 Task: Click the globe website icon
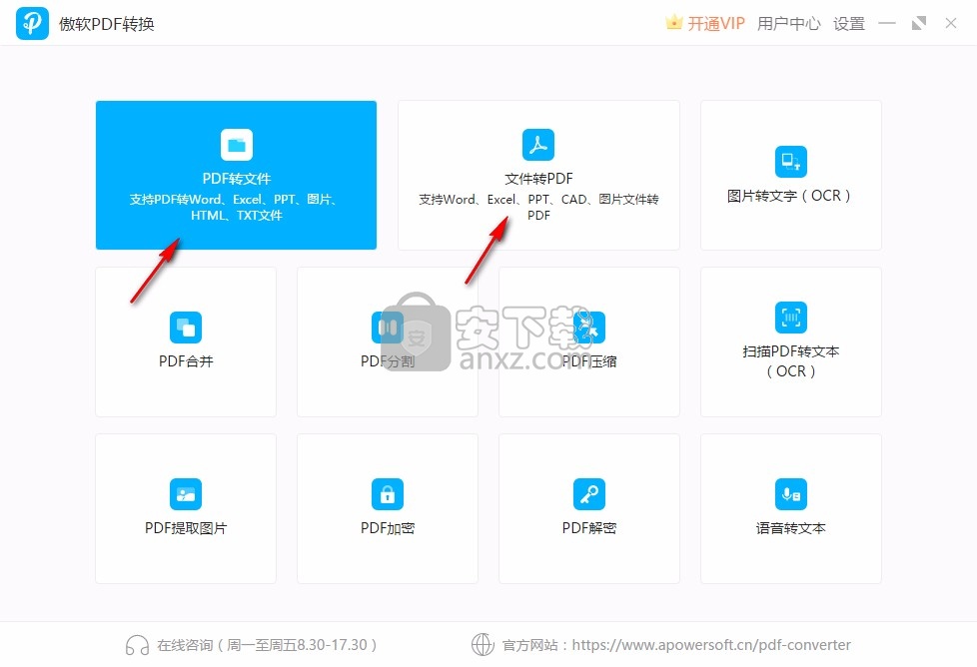[483, 645]
